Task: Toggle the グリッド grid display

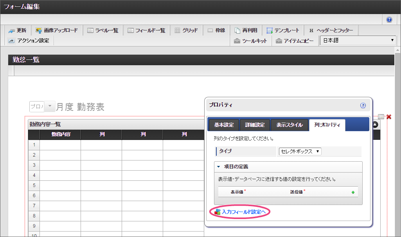Action: click(x=186, y=30)
